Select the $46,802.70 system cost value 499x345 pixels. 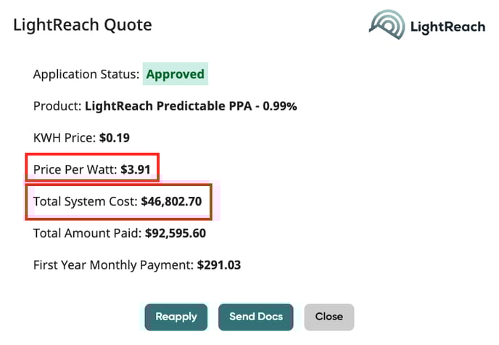click(171, 201)
